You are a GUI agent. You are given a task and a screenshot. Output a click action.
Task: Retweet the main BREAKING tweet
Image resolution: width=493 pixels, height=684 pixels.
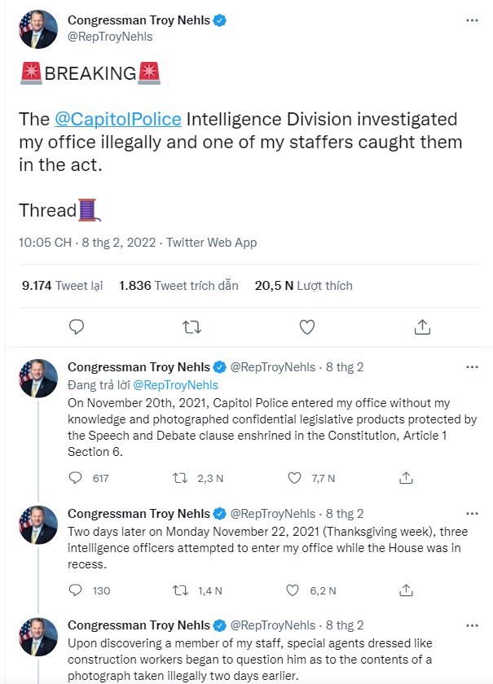[x=191, y=327]
